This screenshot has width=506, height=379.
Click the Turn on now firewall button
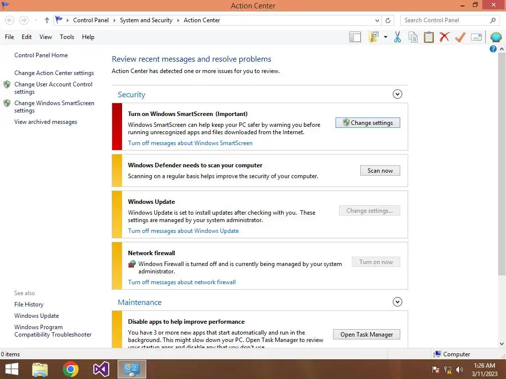click(376, 262)
